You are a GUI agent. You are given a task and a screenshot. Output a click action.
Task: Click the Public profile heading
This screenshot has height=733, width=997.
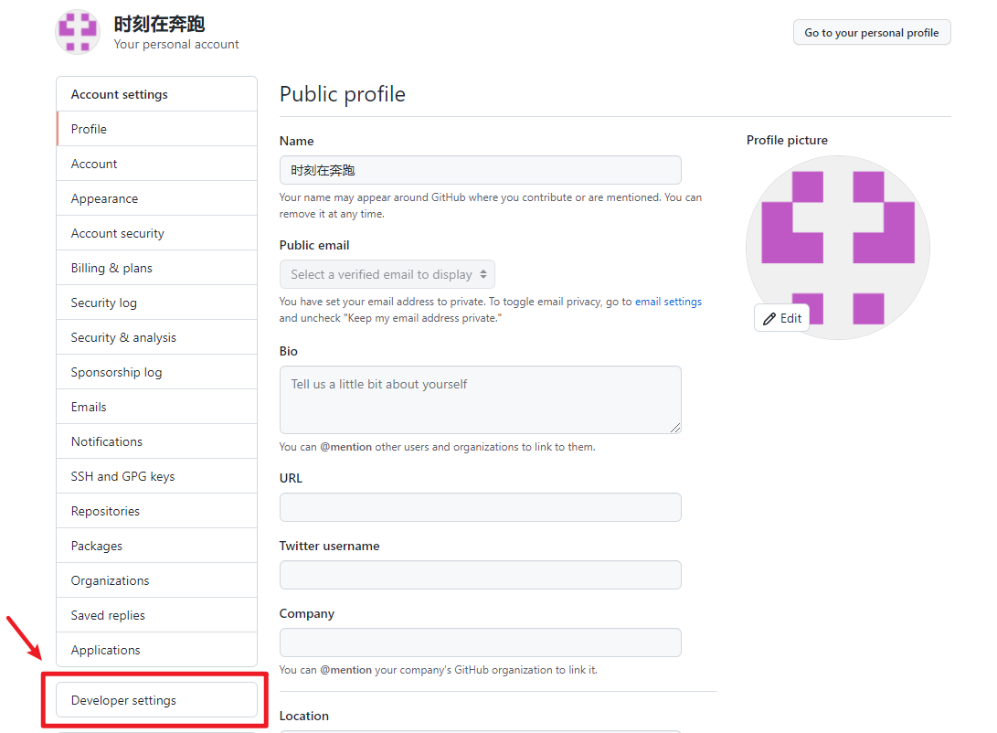(342, 94)
